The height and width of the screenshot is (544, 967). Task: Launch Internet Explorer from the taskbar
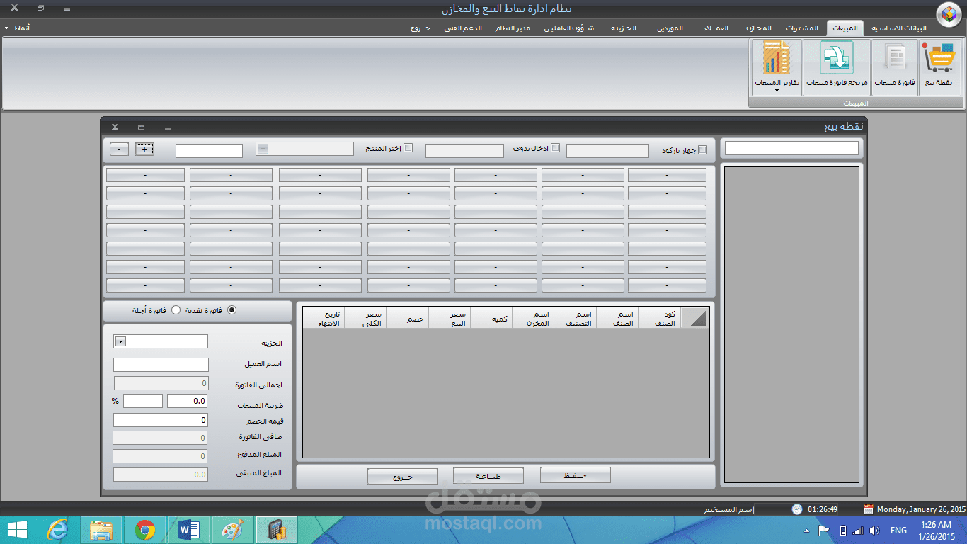click(57, 530)
